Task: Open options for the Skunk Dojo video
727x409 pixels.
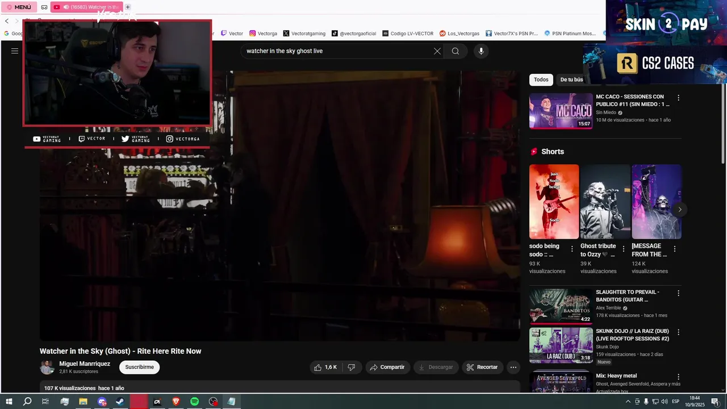Action: [678, 332]
